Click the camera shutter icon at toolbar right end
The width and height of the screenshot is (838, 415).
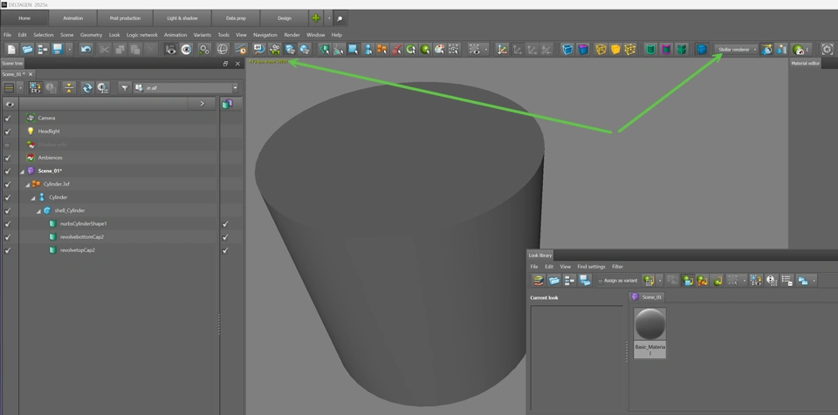tap(827, 50)
